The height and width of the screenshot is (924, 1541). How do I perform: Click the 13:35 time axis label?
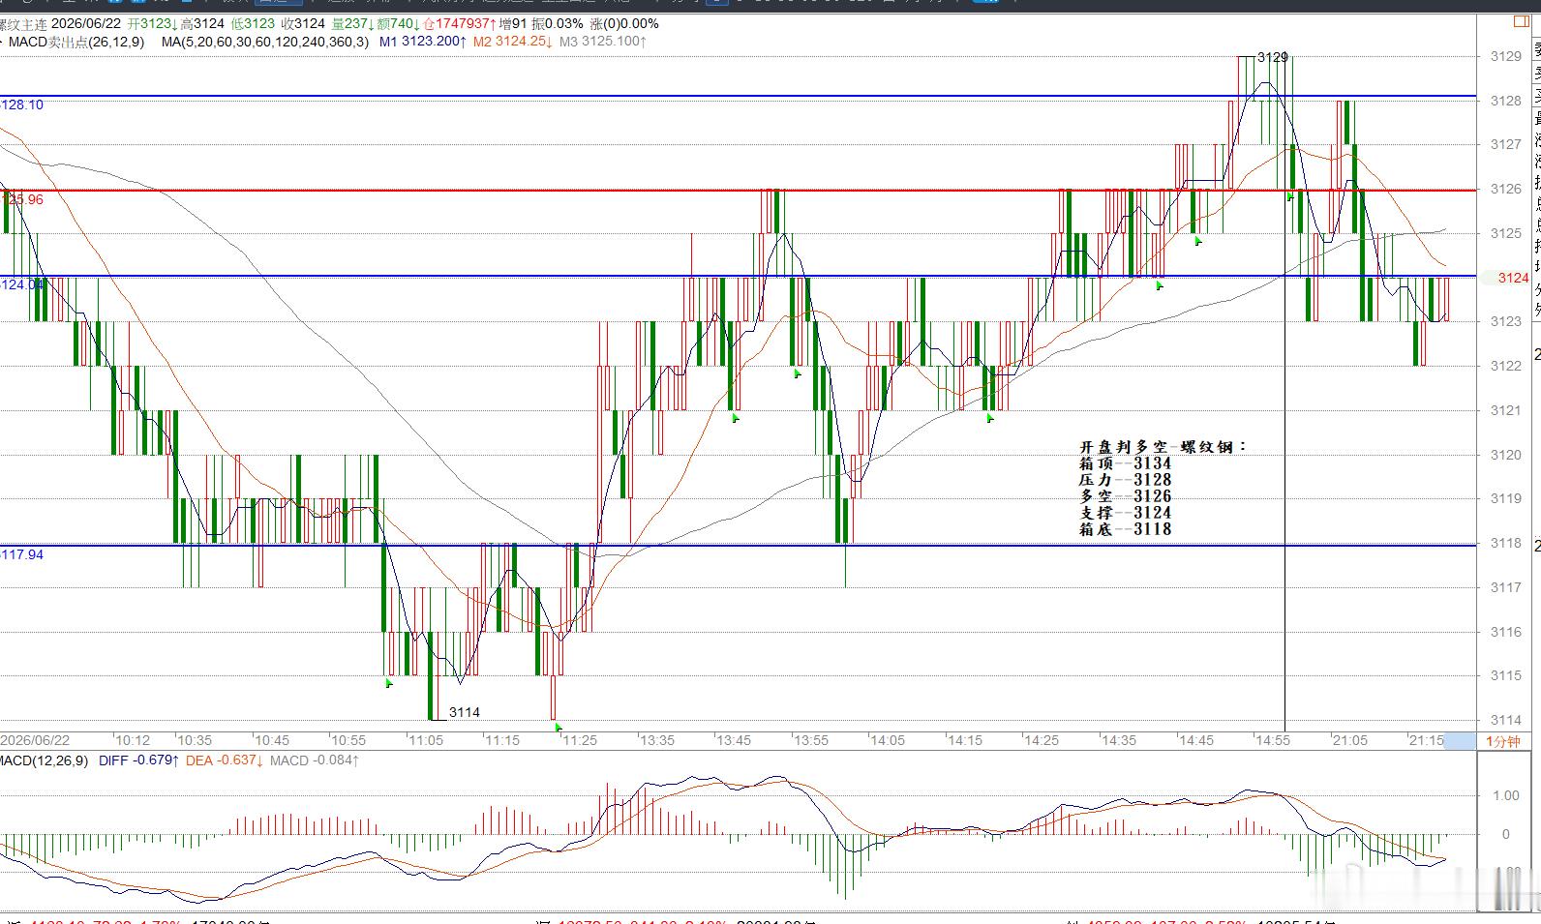coord(657,740)
